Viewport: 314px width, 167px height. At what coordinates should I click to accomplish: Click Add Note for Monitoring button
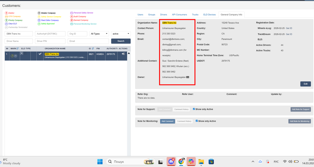coord(300,121)
